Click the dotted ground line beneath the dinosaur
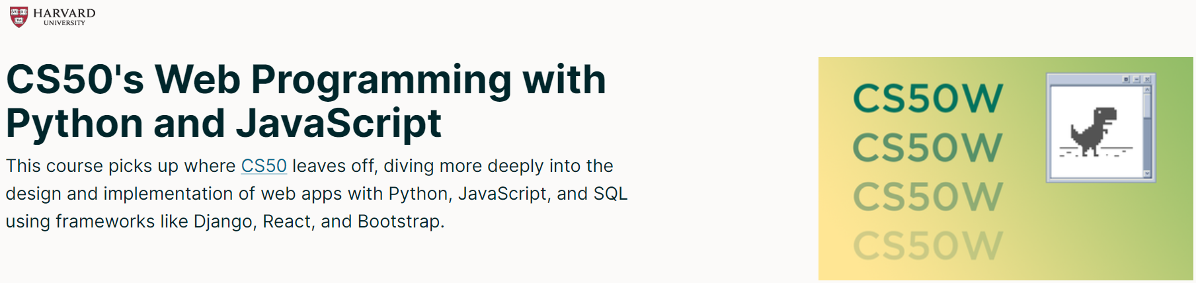This screenshot has height=283, width=1196. (1096, 151)
